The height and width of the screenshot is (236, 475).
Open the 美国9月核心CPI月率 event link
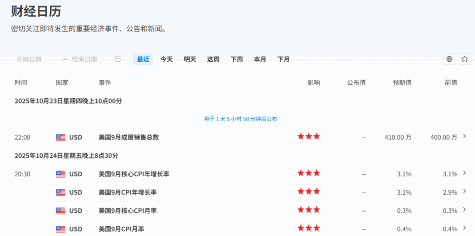click(128, 210)
